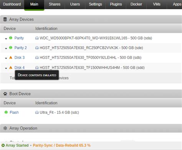Click the Array Started status icon
Screen dimensions: 182x150
[x=3, y=145]
